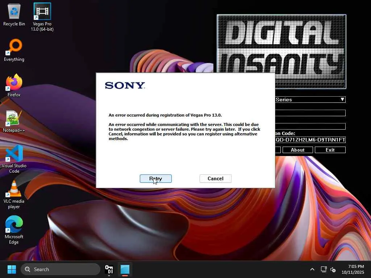Viewport: 371px width, 278px height.
Task: Select the Notepad++ desktop icon
Action: (x=14, y=121)
